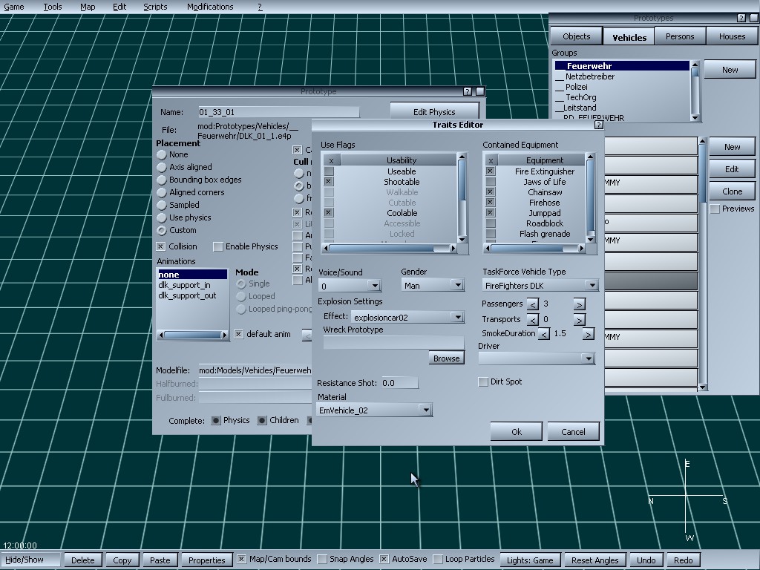Image resolution: width=760 pixels, height=570 pixels.
Task: Open the explosion Effect dropdown
Action: (457, 318)
